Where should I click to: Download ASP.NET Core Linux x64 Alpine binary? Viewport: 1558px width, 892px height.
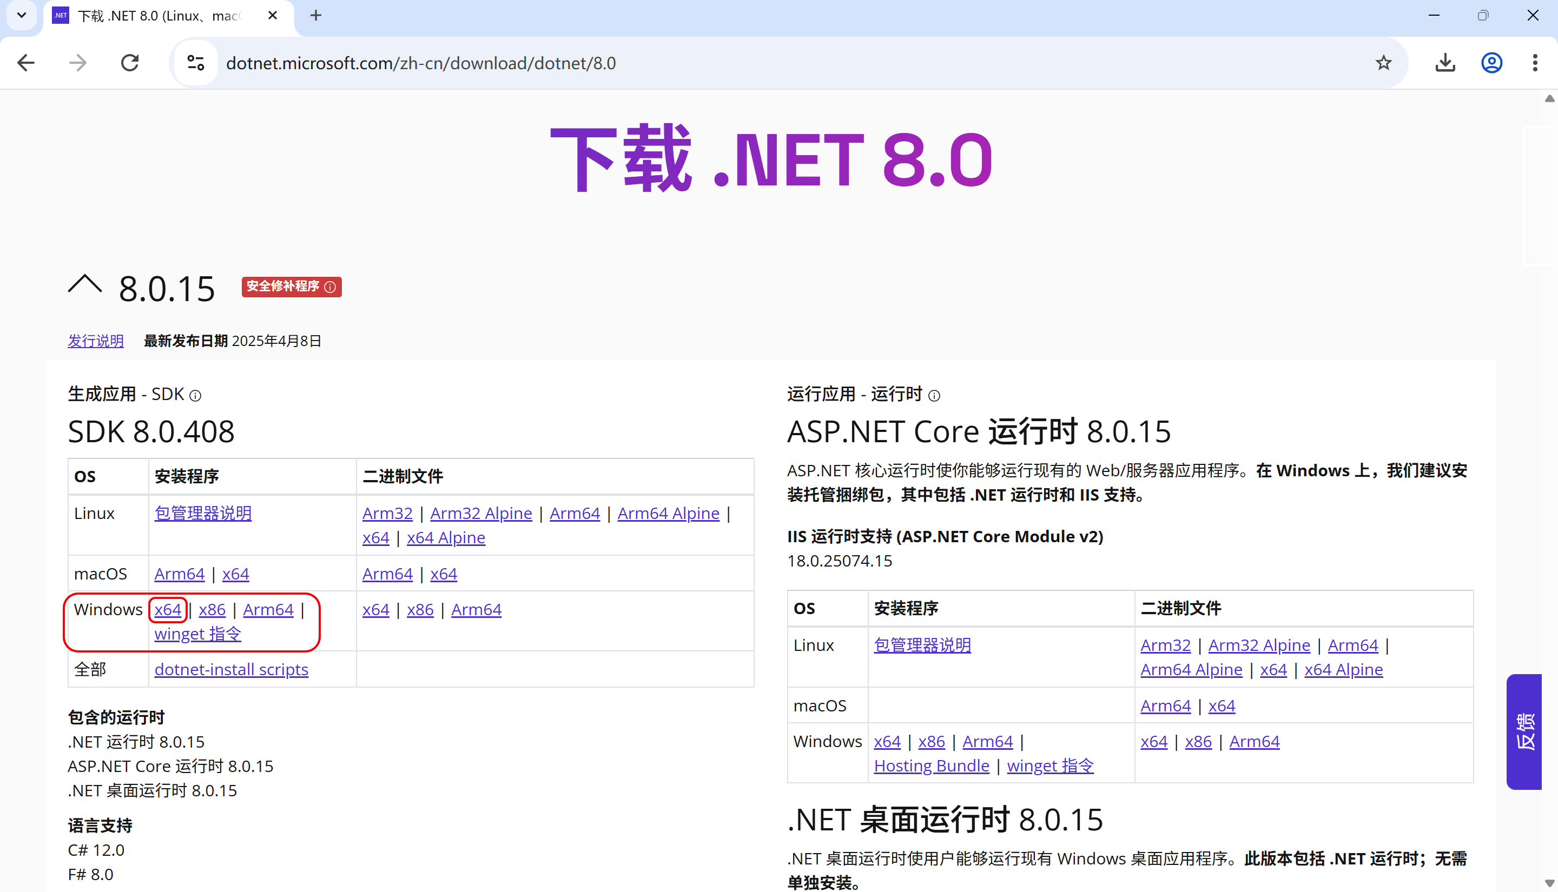pos(1343,670)
